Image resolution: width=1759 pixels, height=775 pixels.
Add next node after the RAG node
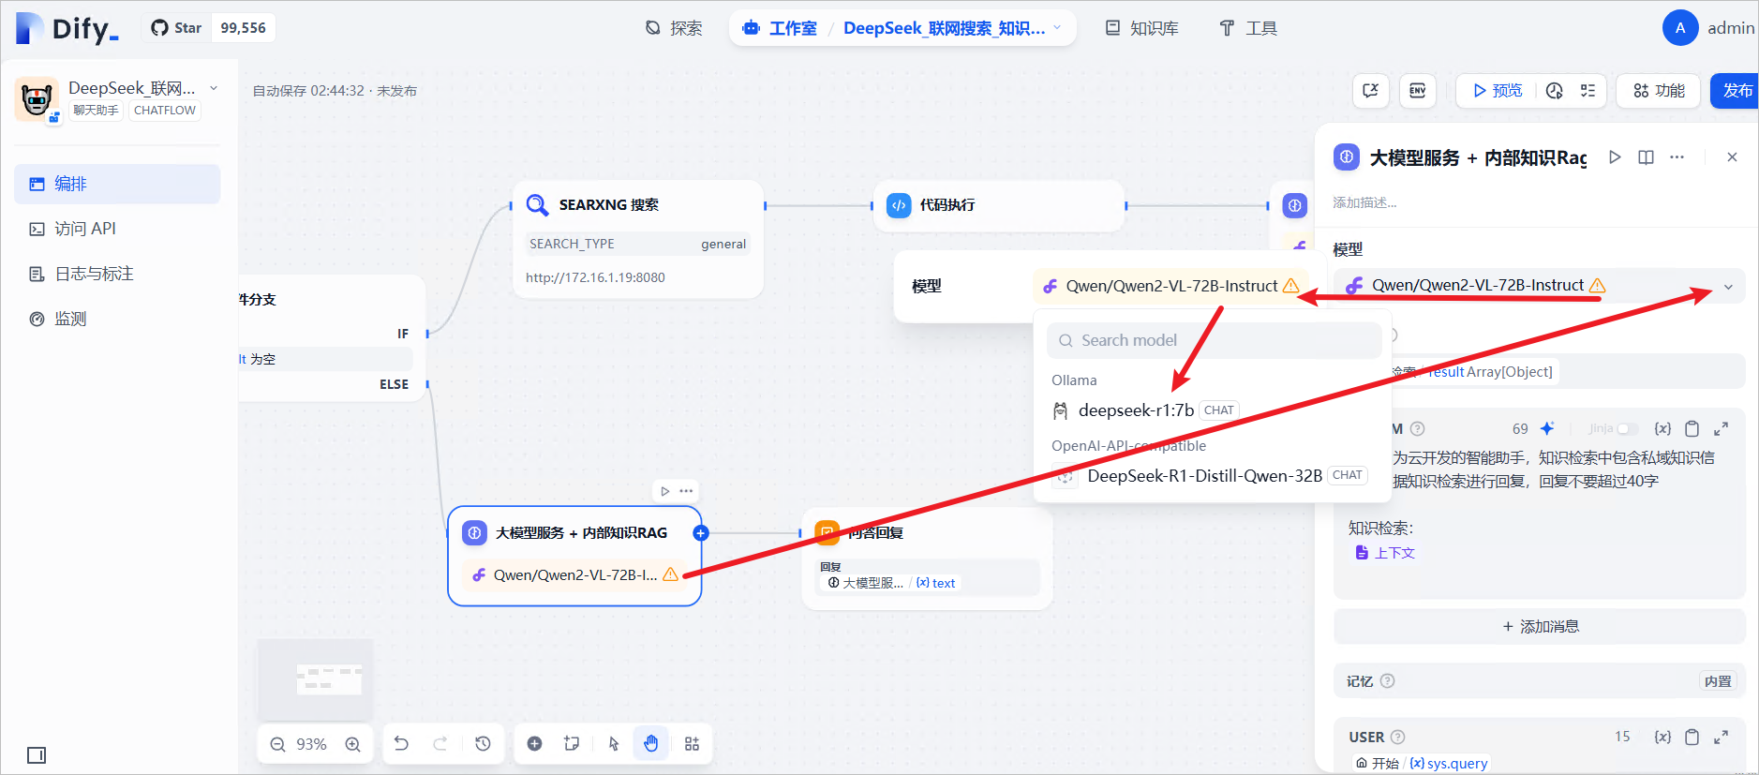tap(700, 533)
